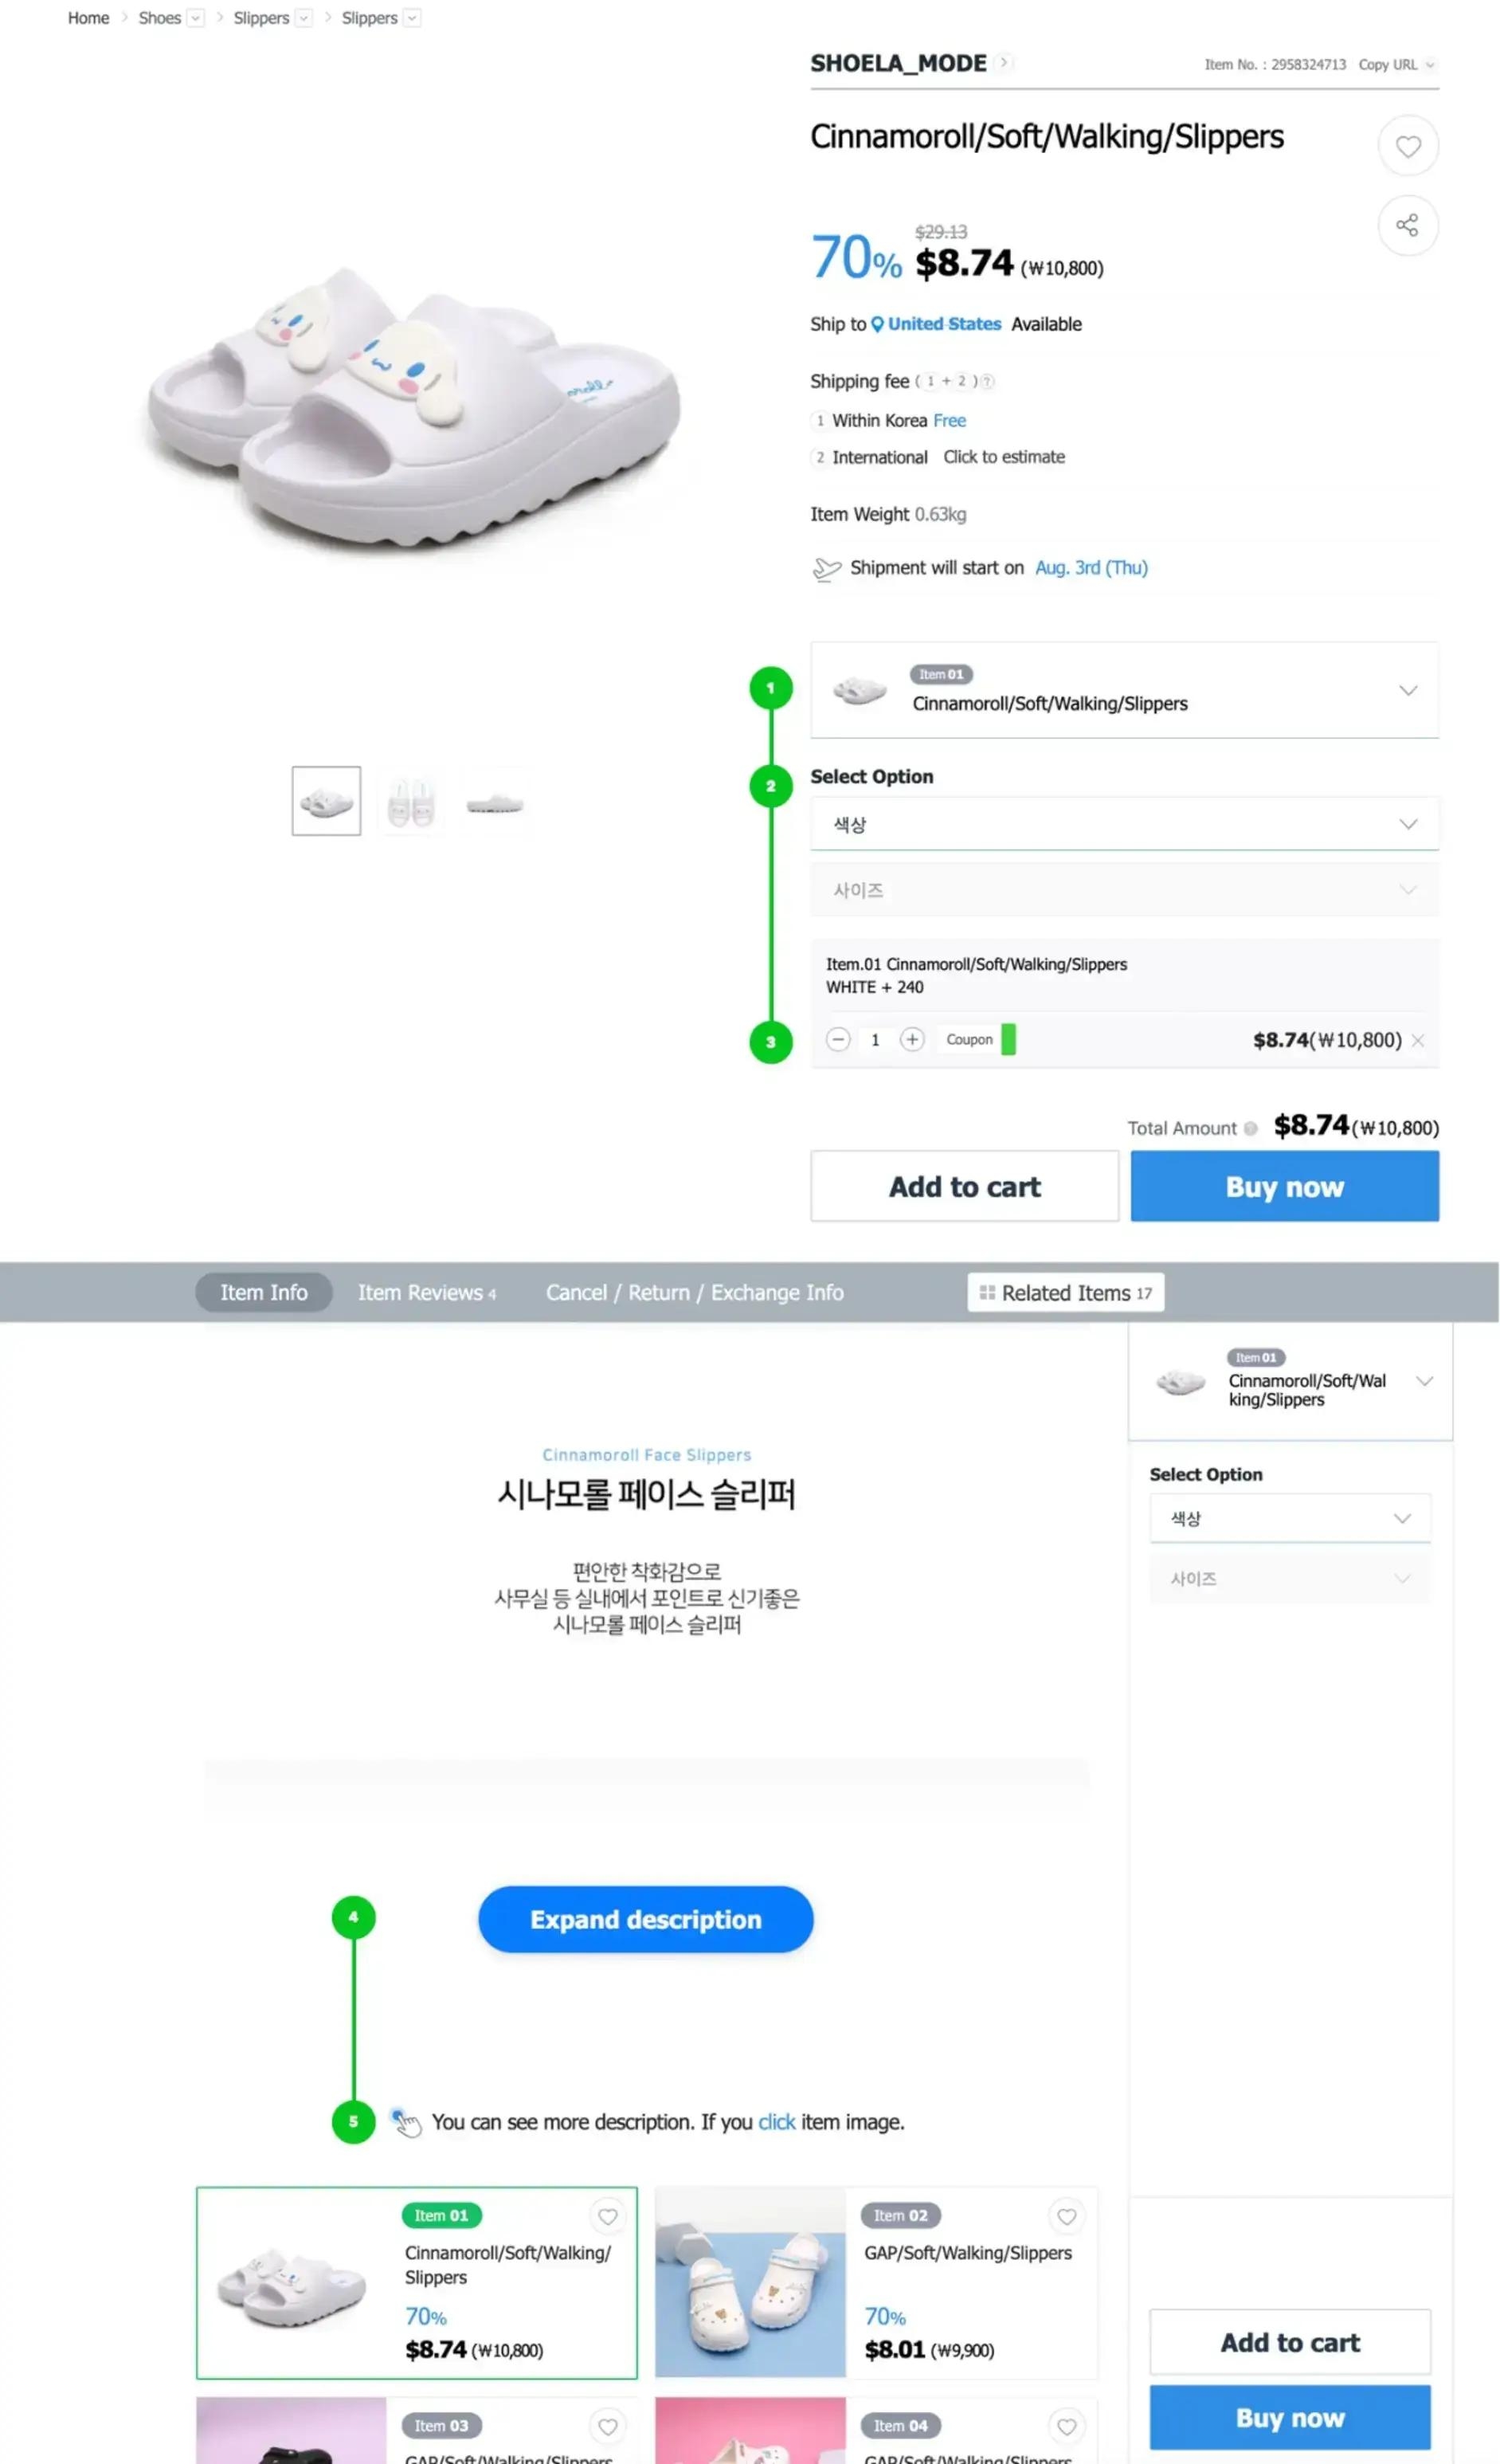Click the Expand description button
1500x2464 pixels.
coord(645,1919)
